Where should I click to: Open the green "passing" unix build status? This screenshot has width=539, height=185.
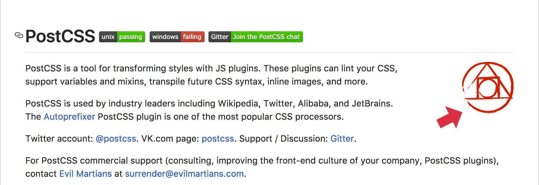[131, 37]
